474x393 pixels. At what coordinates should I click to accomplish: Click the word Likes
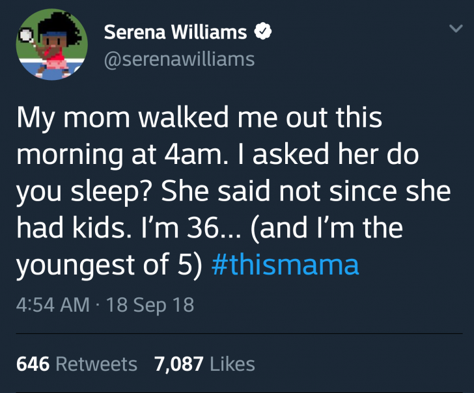pyautogui.click(x=232, y=364)
